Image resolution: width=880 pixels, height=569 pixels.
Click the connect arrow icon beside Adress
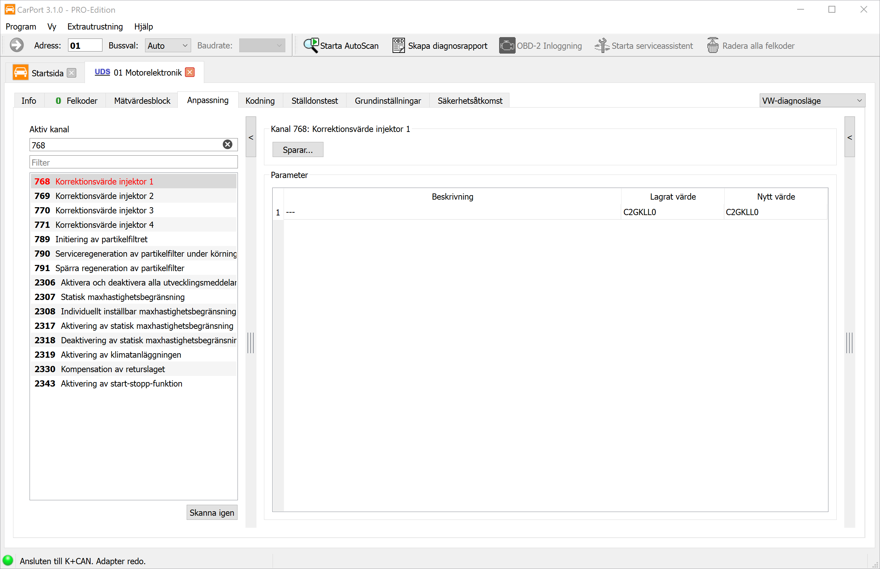tap(16, 45)
